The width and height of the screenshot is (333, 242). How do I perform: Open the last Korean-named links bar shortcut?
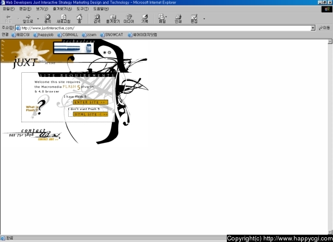point(143,35)
